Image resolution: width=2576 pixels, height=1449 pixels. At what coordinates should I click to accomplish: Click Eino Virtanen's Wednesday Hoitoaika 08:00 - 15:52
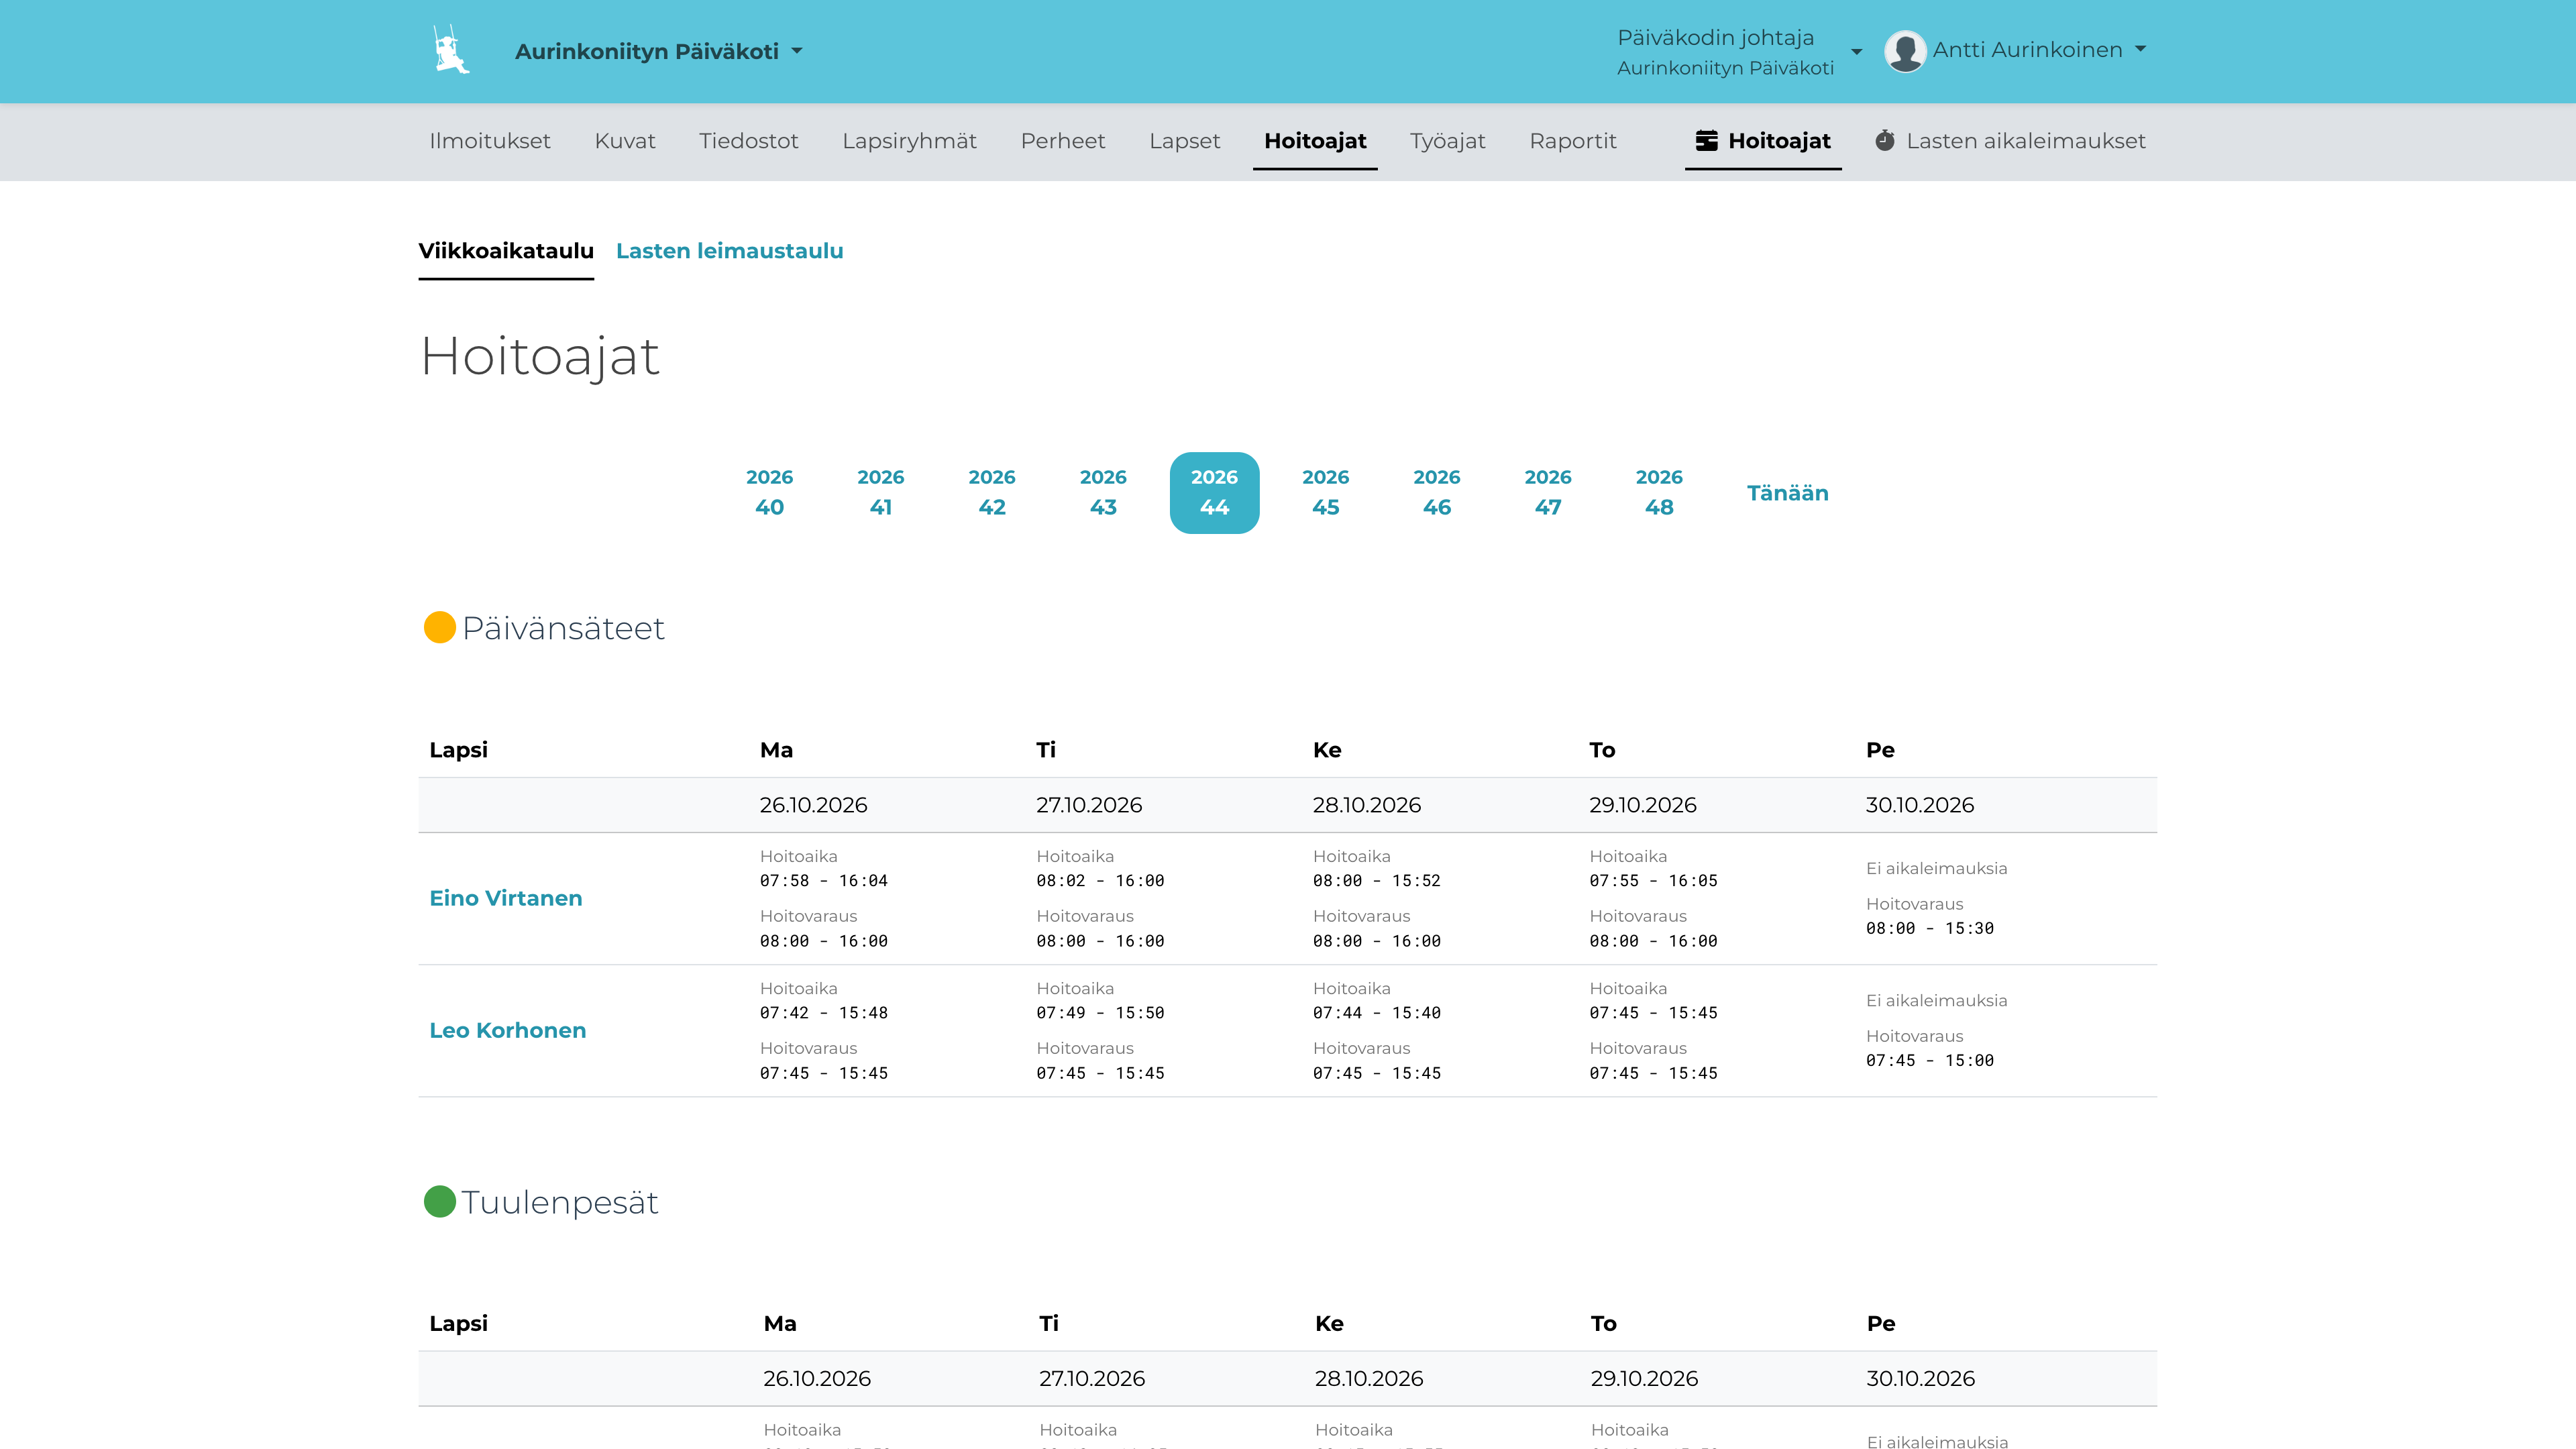tap(1377, 868)
